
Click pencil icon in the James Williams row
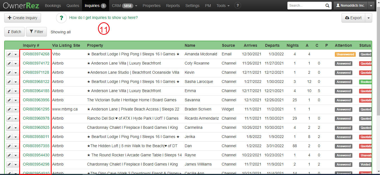pos(9,164)
